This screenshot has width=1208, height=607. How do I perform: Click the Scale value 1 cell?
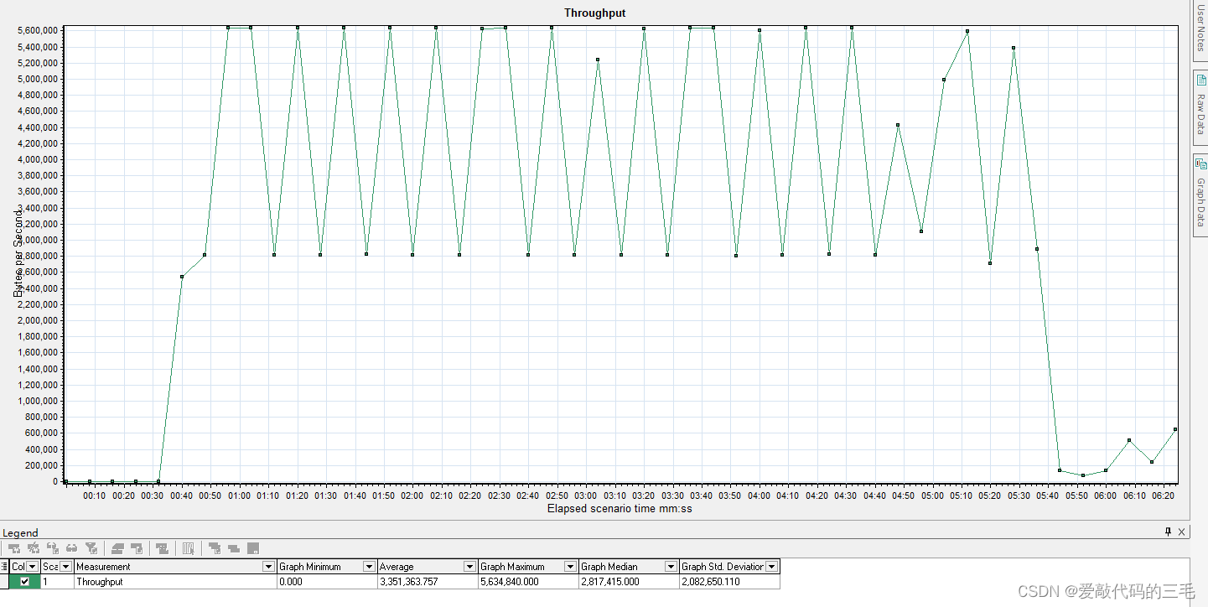(x=57, y=581)
